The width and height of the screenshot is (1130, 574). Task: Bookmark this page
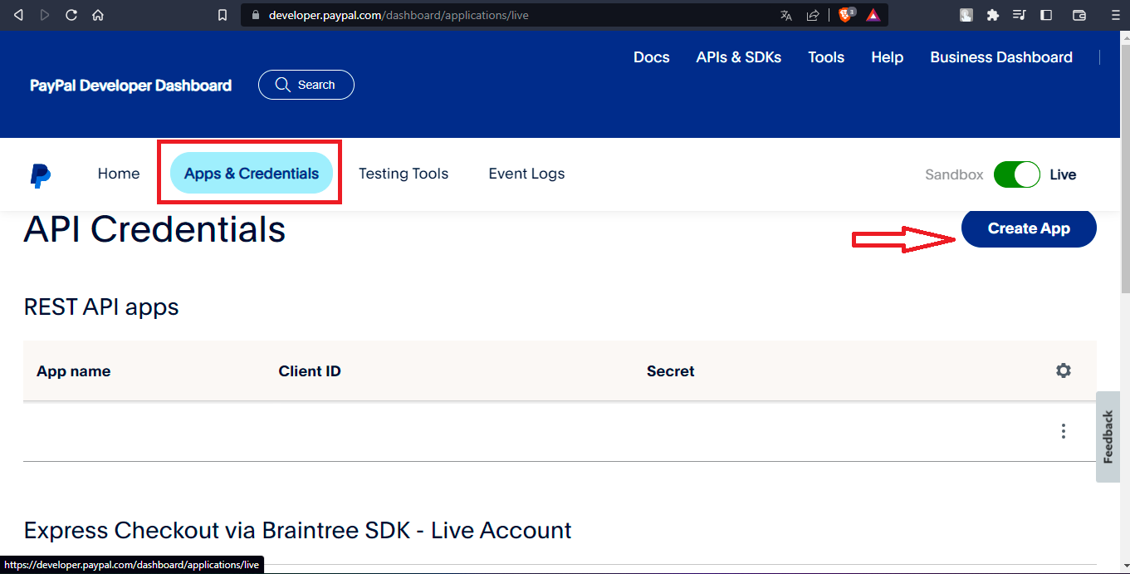click(222, 15)
